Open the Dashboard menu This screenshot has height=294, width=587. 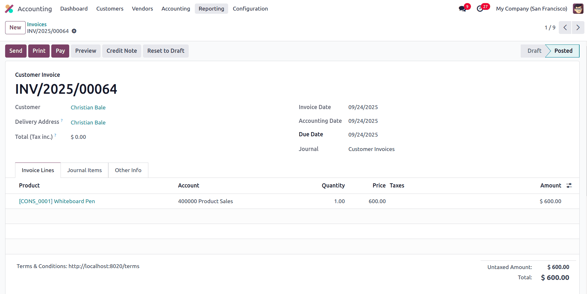[x=74, y=9]
